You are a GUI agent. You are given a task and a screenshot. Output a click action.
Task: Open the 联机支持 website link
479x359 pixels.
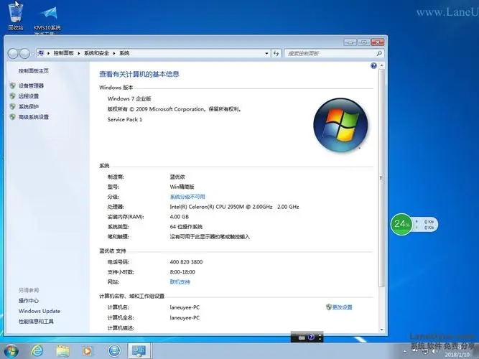180,281
